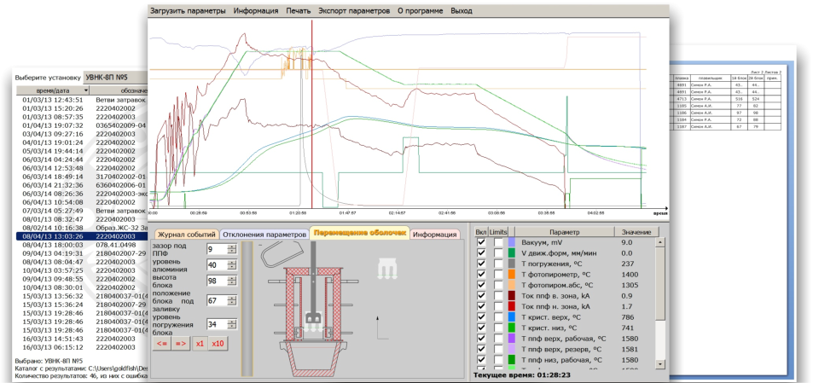This screenshot has width=813, height=383.
Task: Select the list row 16/03/13 06:15:12
Action: [x=82, y=346]
